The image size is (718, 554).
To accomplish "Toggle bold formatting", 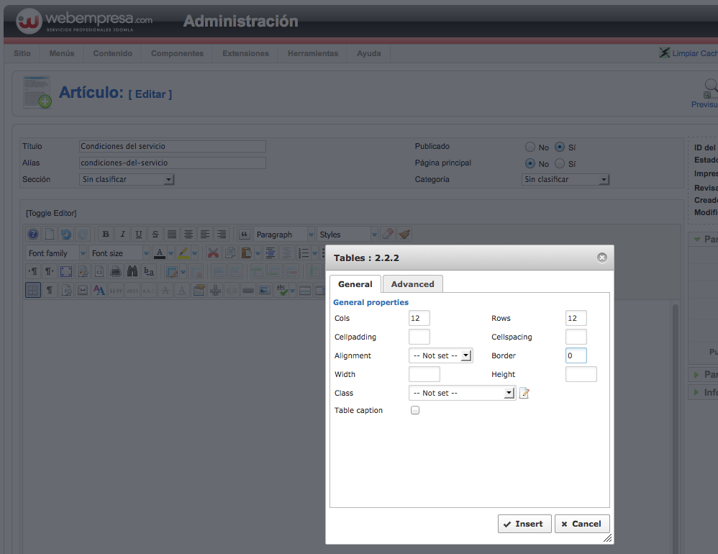I will [106, 235].
